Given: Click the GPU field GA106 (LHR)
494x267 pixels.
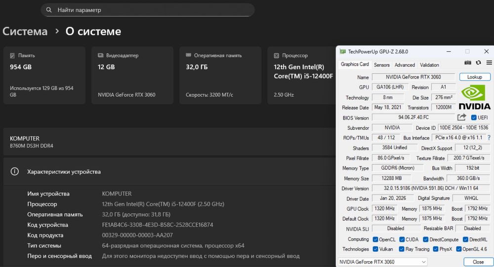Looking at the screenshot, I should tap(390, 87).
